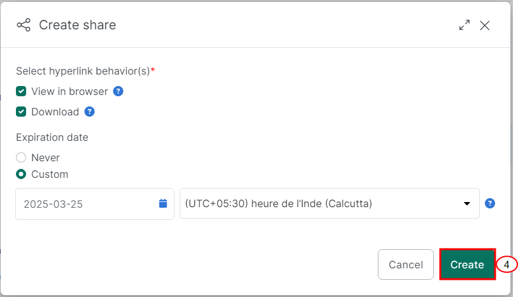Click the timezone dropdown caret arrow
This screenshot has height=297, width=525.
(467, 203)
